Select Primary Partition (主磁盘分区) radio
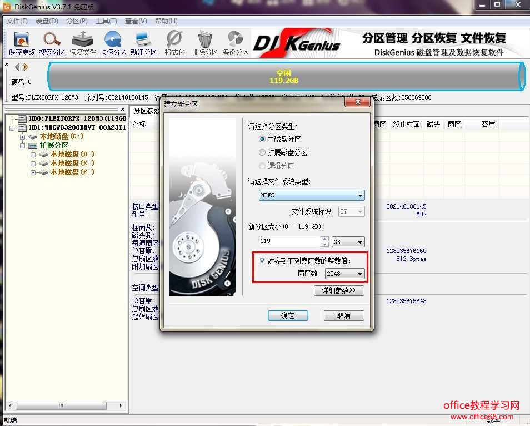This screenshot has width=530, height=426. coord(262,139)
